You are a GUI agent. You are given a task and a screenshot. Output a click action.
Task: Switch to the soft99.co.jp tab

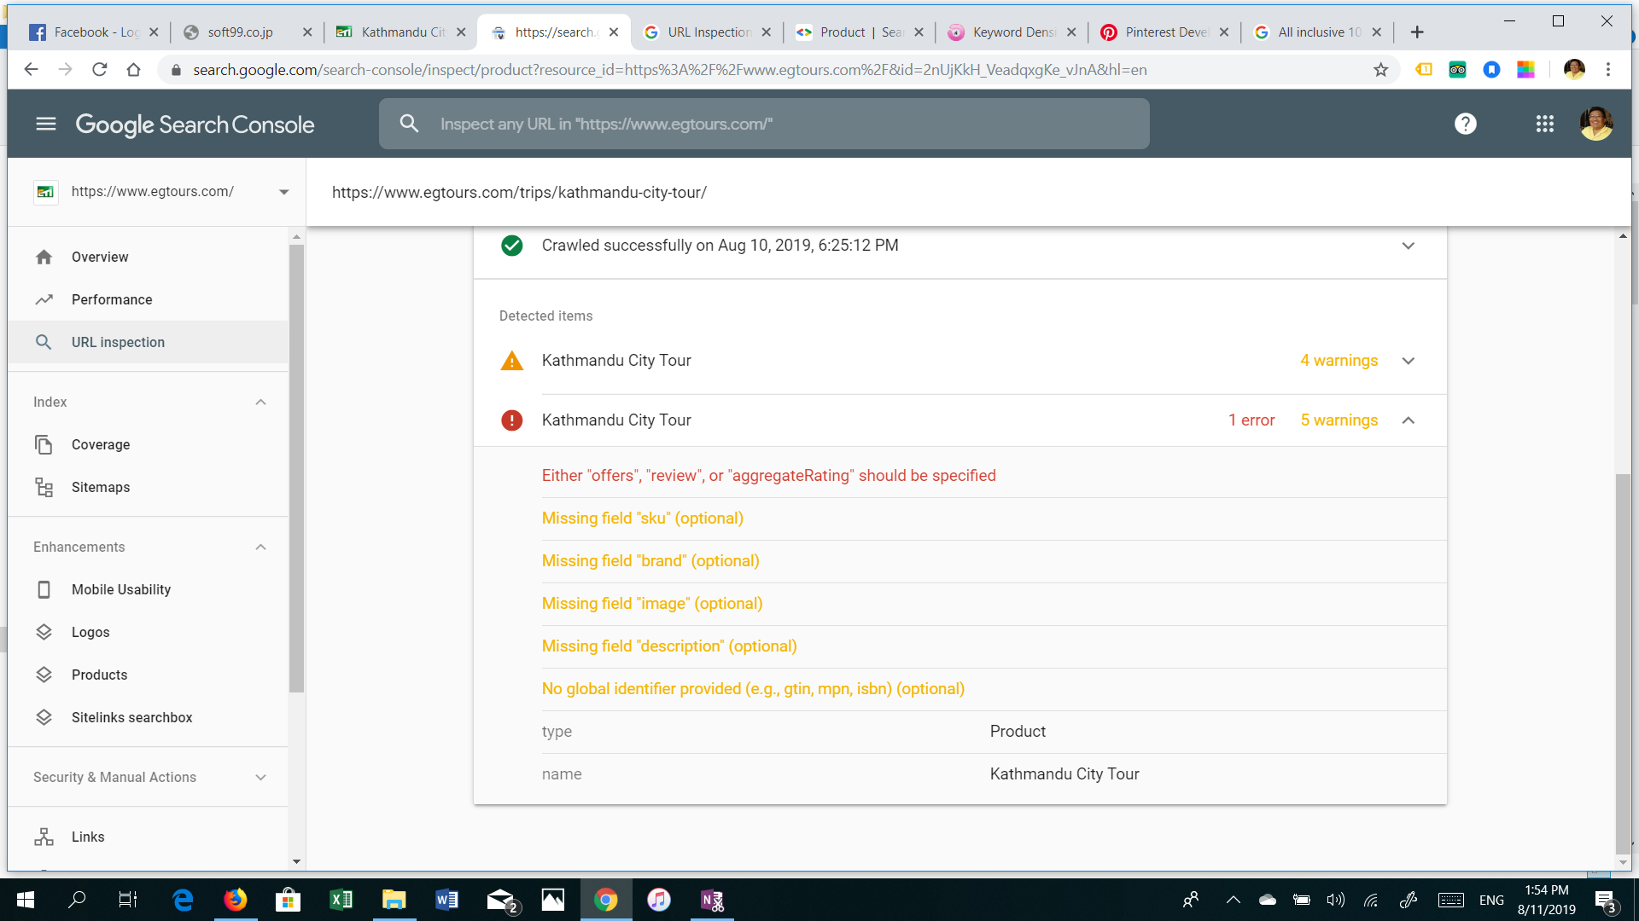tap(247, 32)
